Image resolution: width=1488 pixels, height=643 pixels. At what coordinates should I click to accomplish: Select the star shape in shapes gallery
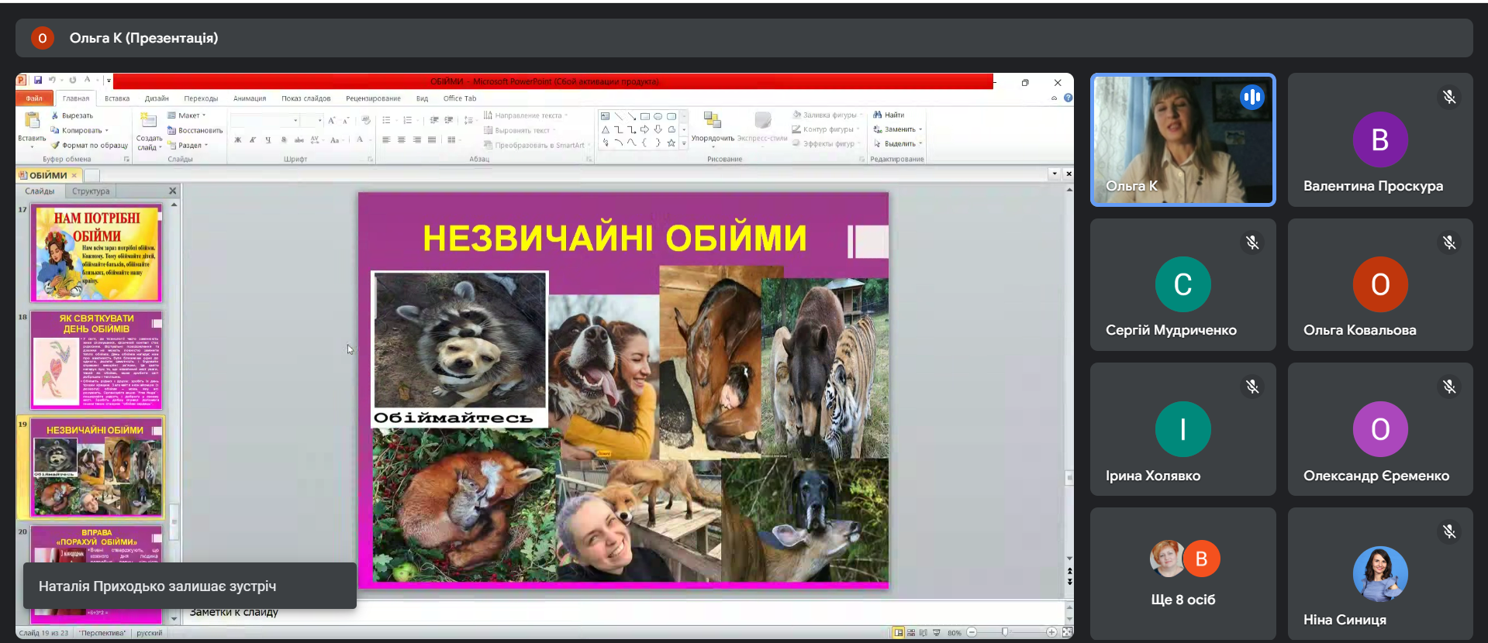tap(671, 143)
